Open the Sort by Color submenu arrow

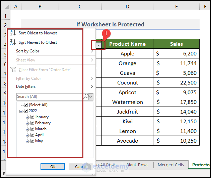[92, 51]
